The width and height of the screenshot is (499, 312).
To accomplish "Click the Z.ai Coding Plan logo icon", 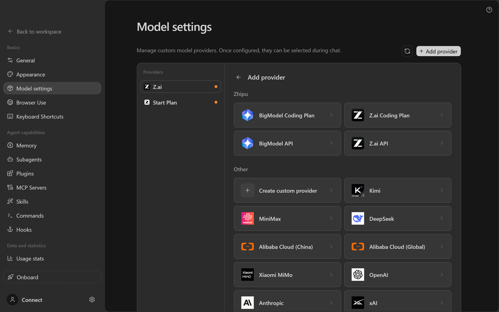I will point(358,115).
